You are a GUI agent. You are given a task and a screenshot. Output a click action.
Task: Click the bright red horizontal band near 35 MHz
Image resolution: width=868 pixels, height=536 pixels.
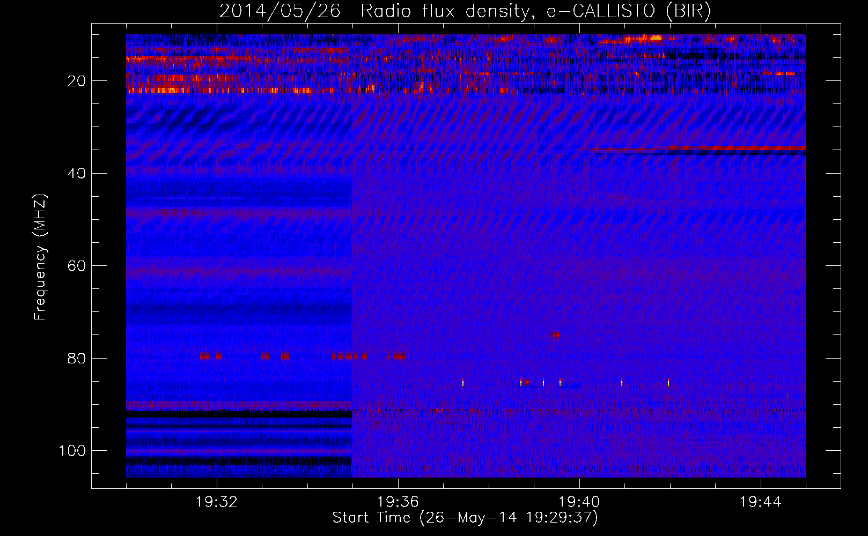(736, 147)
